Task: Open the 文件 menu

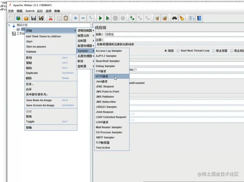Action: coord(11,11)
